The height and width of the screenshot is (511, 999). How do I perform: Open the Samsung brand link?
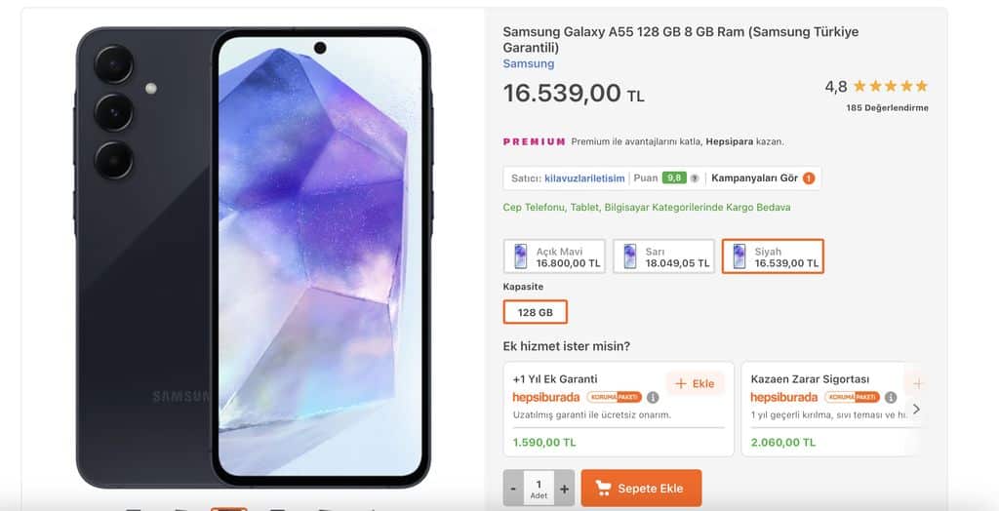point(528,63)
